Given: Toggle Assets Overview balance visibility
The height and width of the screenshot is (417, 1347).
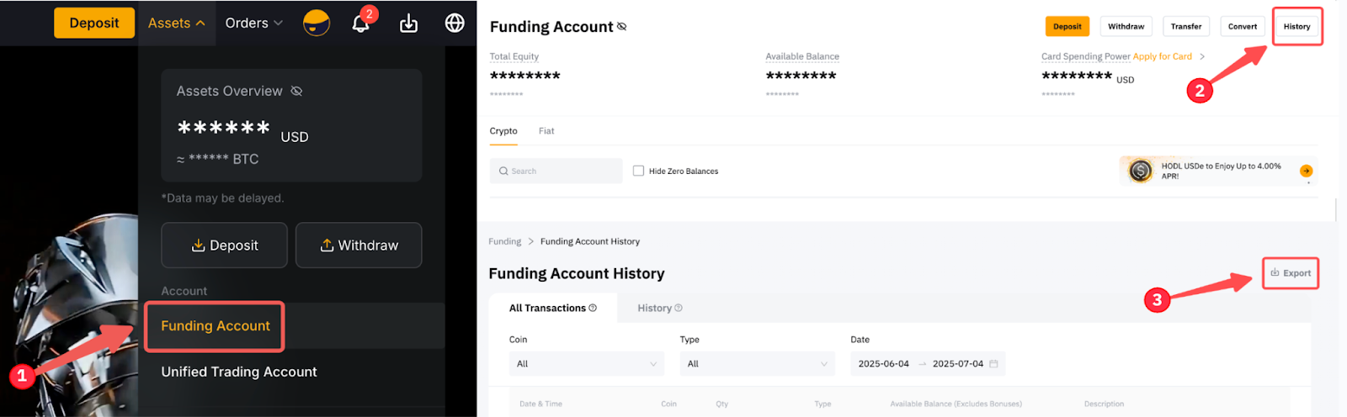Looking at the screenshot, I should [x=296, y=91].
